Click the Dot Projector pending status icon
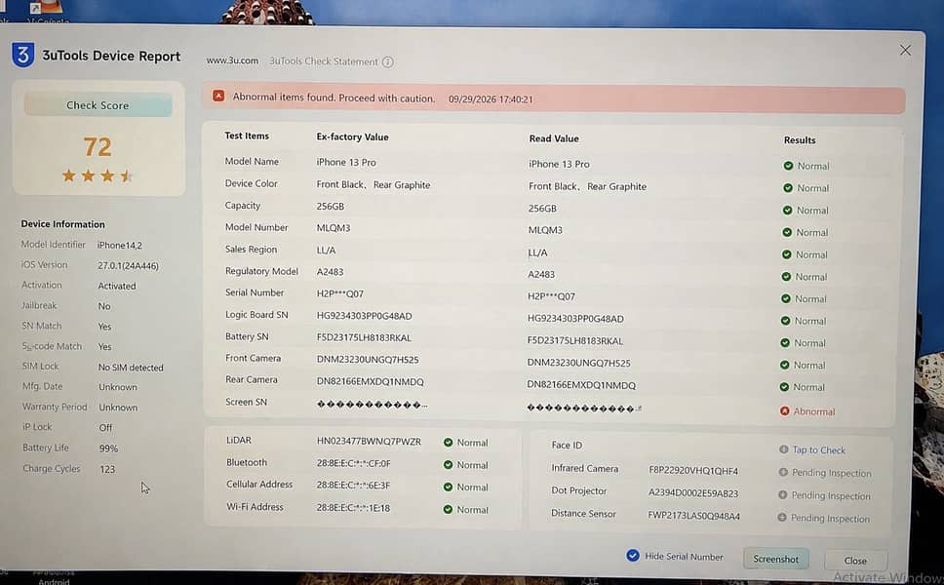 tap(782, 494)
